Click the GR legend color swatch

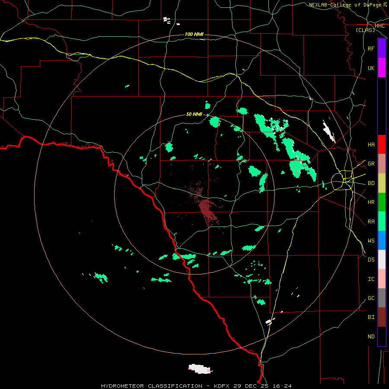tap(382, 164)
